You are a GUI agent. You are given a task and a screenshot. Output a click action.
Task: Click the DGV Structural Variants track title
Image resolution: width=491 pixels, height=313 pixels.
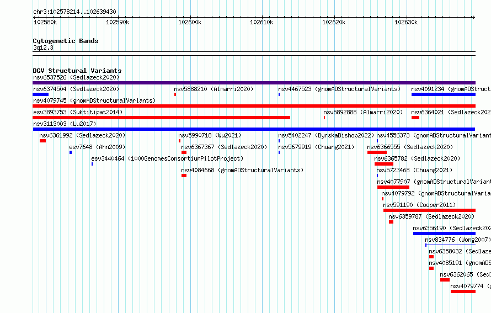coord(77,71)
